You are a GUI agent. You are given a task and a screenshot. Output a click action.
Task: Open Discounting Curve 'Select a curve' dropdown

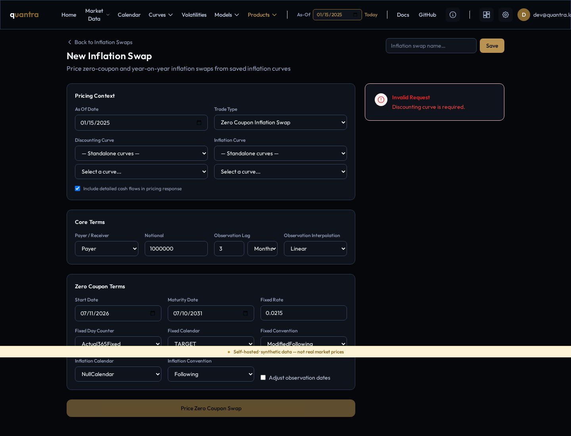(141, 172)
